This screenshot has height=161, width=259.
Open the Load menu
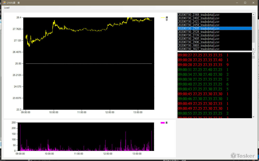point(7,8)
